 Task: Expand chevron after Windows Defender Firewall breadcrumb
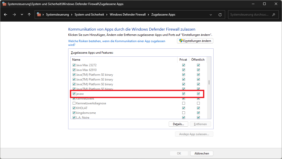[149, 15]
